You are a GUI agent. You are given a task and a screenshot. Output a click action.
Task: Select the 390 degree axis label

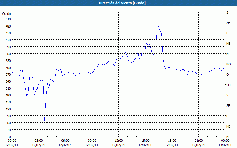(x=8, y=47)
